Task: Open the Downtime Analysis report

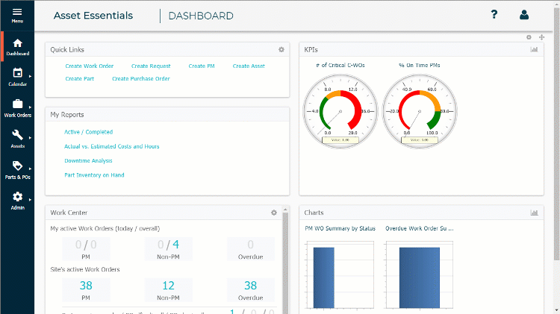Action: click(x=88, y=160)
